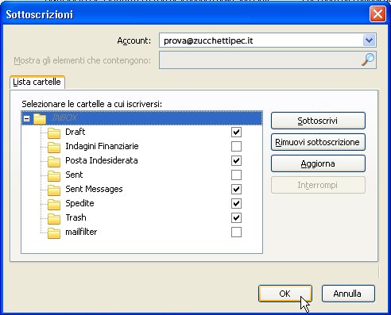Click the Spedite folder icon
Viewport: 391px width, 315px height.
[54, 205]
